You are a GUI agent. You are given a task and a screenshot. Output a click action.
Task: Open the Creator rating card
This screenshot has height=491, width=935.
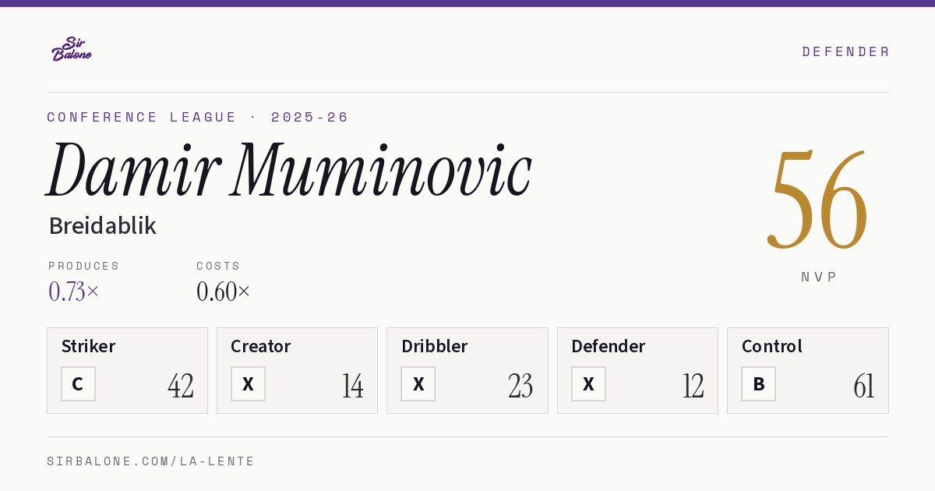tap(297, 370)
